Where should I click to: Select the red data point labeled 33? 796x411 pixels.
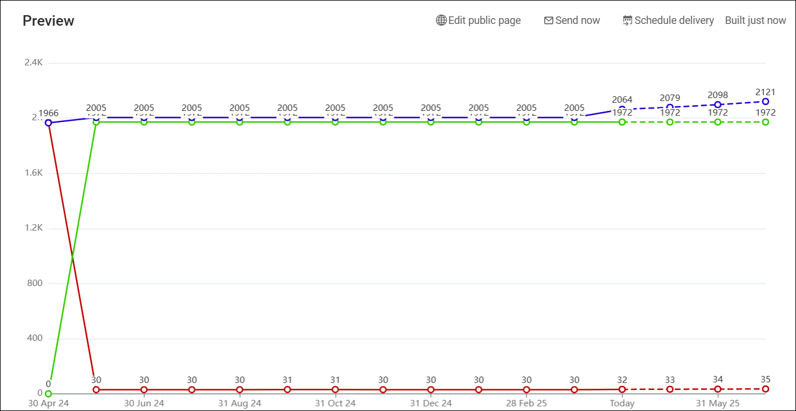[x=670, y=389]
